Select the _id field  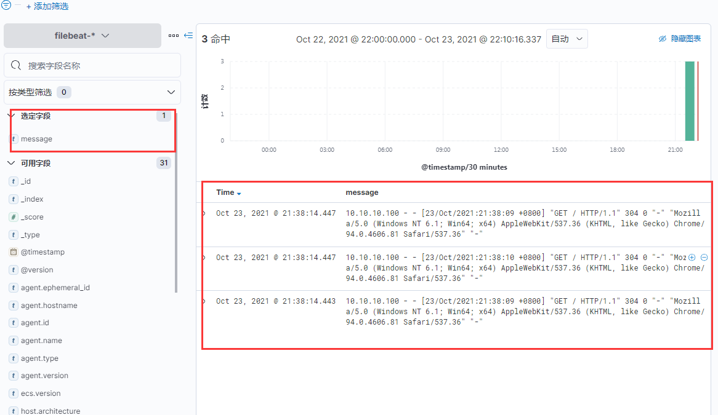point(26,181)
